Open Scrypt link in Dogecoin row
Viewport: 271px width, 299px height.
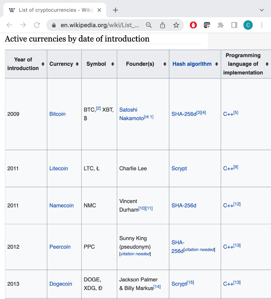(x=179, y=284)
